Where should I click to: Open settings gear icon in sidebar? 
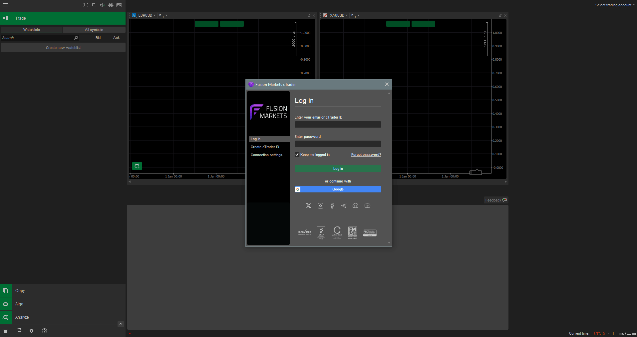(32, 331)
